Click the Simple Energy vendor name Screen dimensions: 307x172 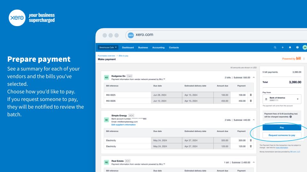(119, 115)
